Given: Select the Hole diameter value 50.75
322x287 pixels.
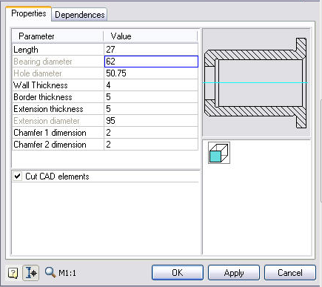Looking at the screenshot, I should [151, 73].
